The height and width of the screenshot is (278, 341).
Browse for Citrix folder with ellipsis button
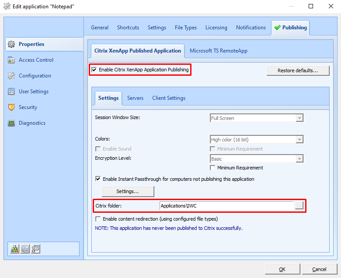click(299, 205)
